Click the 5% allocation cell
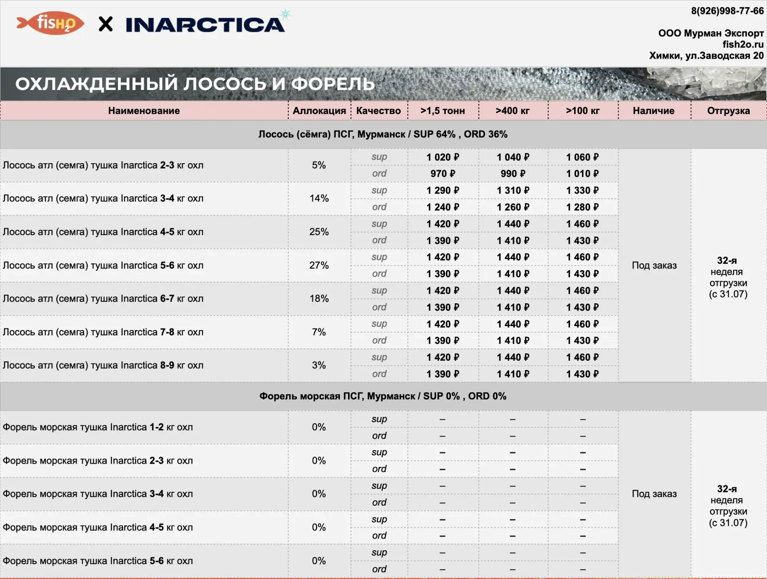This screenshot has height=579, width=767. pyautogui.click(x=319, y=165)
